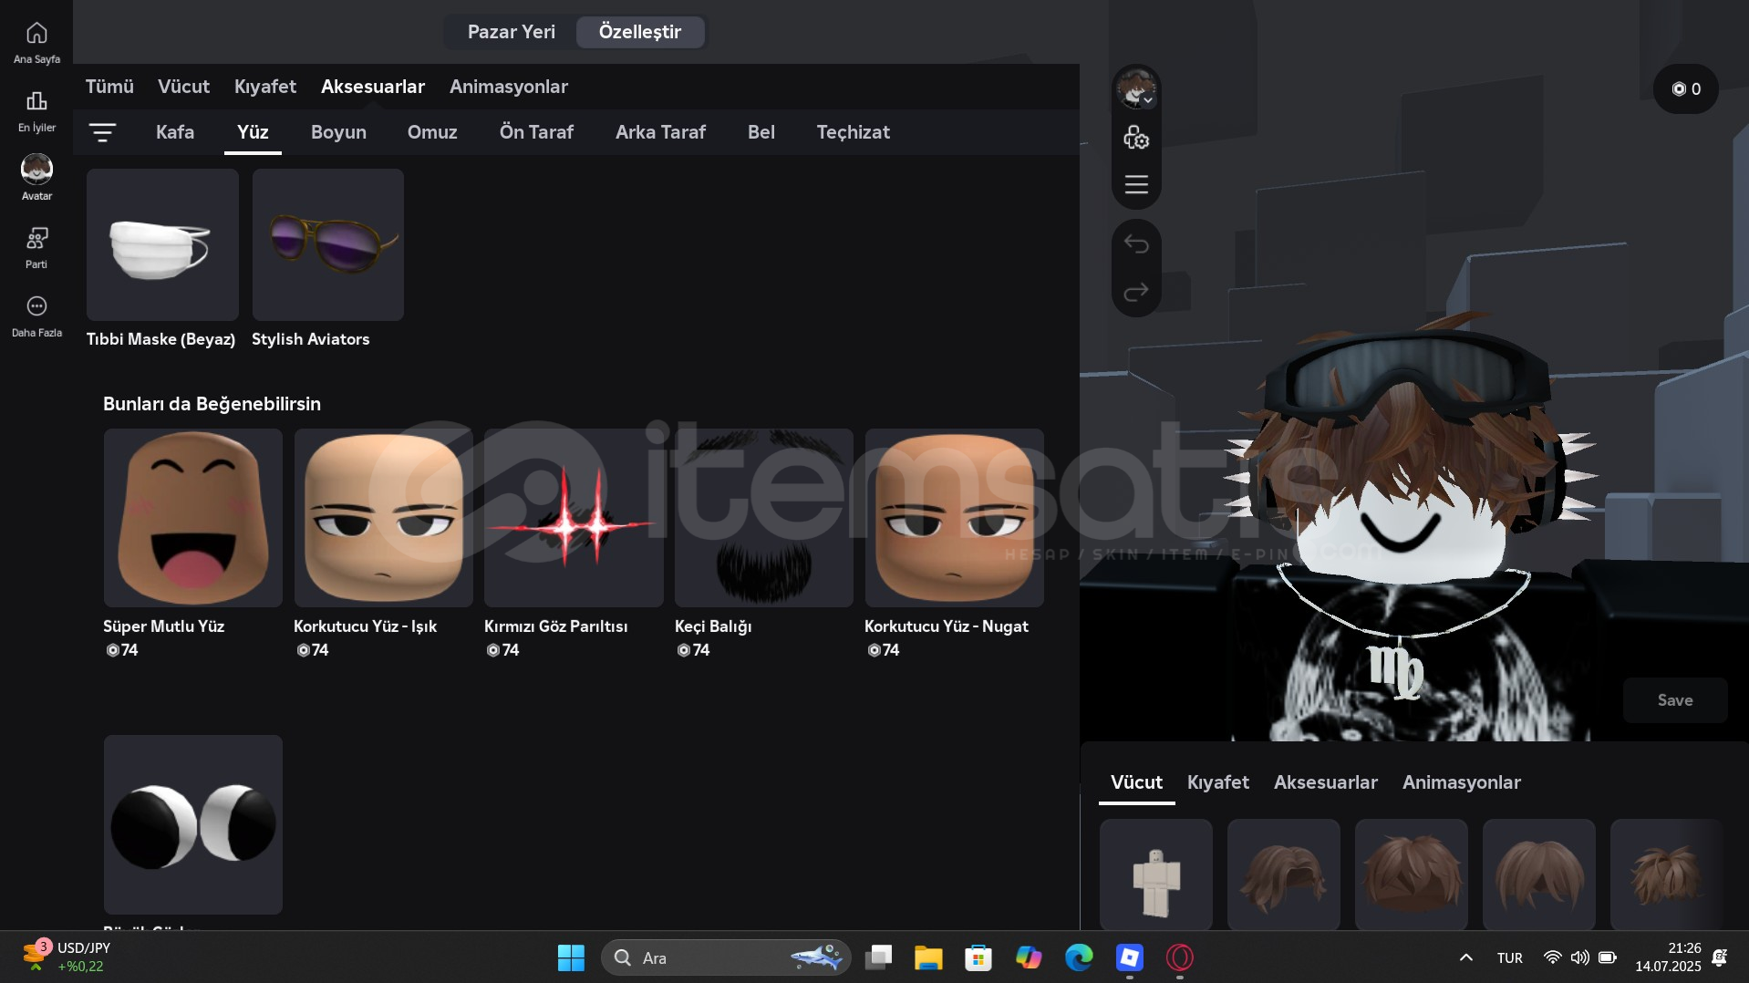
Task: Select Animasyonlar tab under avatar preview
Action: [x=1461, y=782]
